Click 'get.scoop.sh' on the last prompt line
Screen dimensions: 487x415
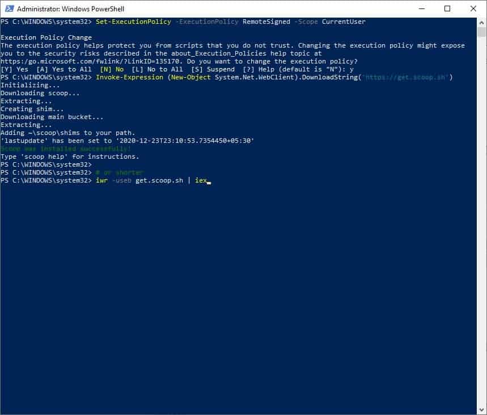click(159, 180)
